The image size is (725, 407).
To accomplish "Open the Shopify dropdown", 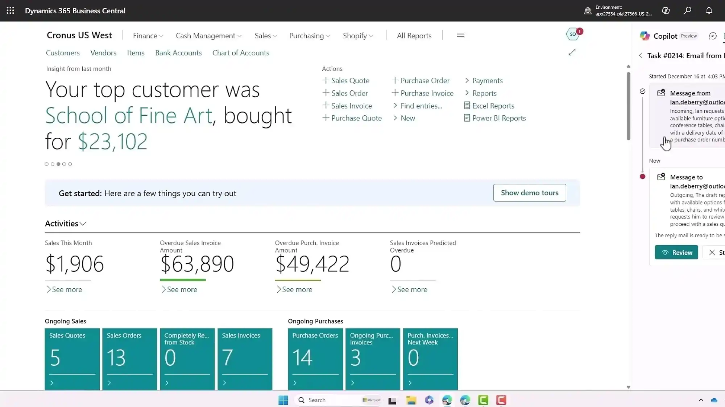I will [357, 35].
